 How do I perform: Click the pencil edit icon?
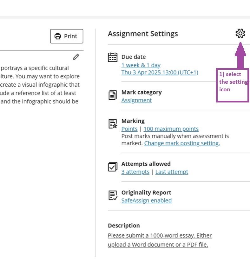click(76, 57)
